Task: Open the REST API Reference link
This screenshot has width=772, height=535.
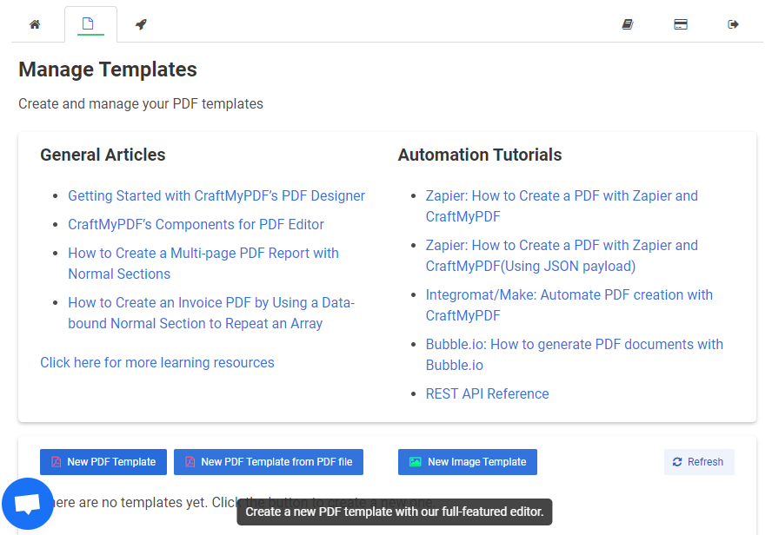Action: point(487,393)
